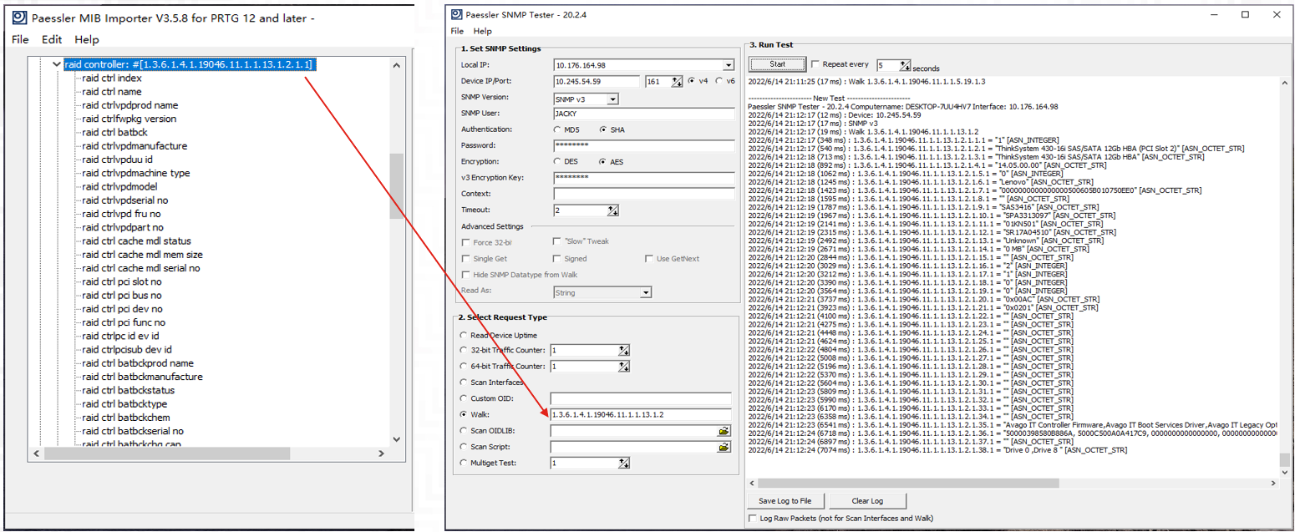This screenshot has height=532, width=1295.
Task: Open Help menu in MIB Importer
Action: coord(87,39)
